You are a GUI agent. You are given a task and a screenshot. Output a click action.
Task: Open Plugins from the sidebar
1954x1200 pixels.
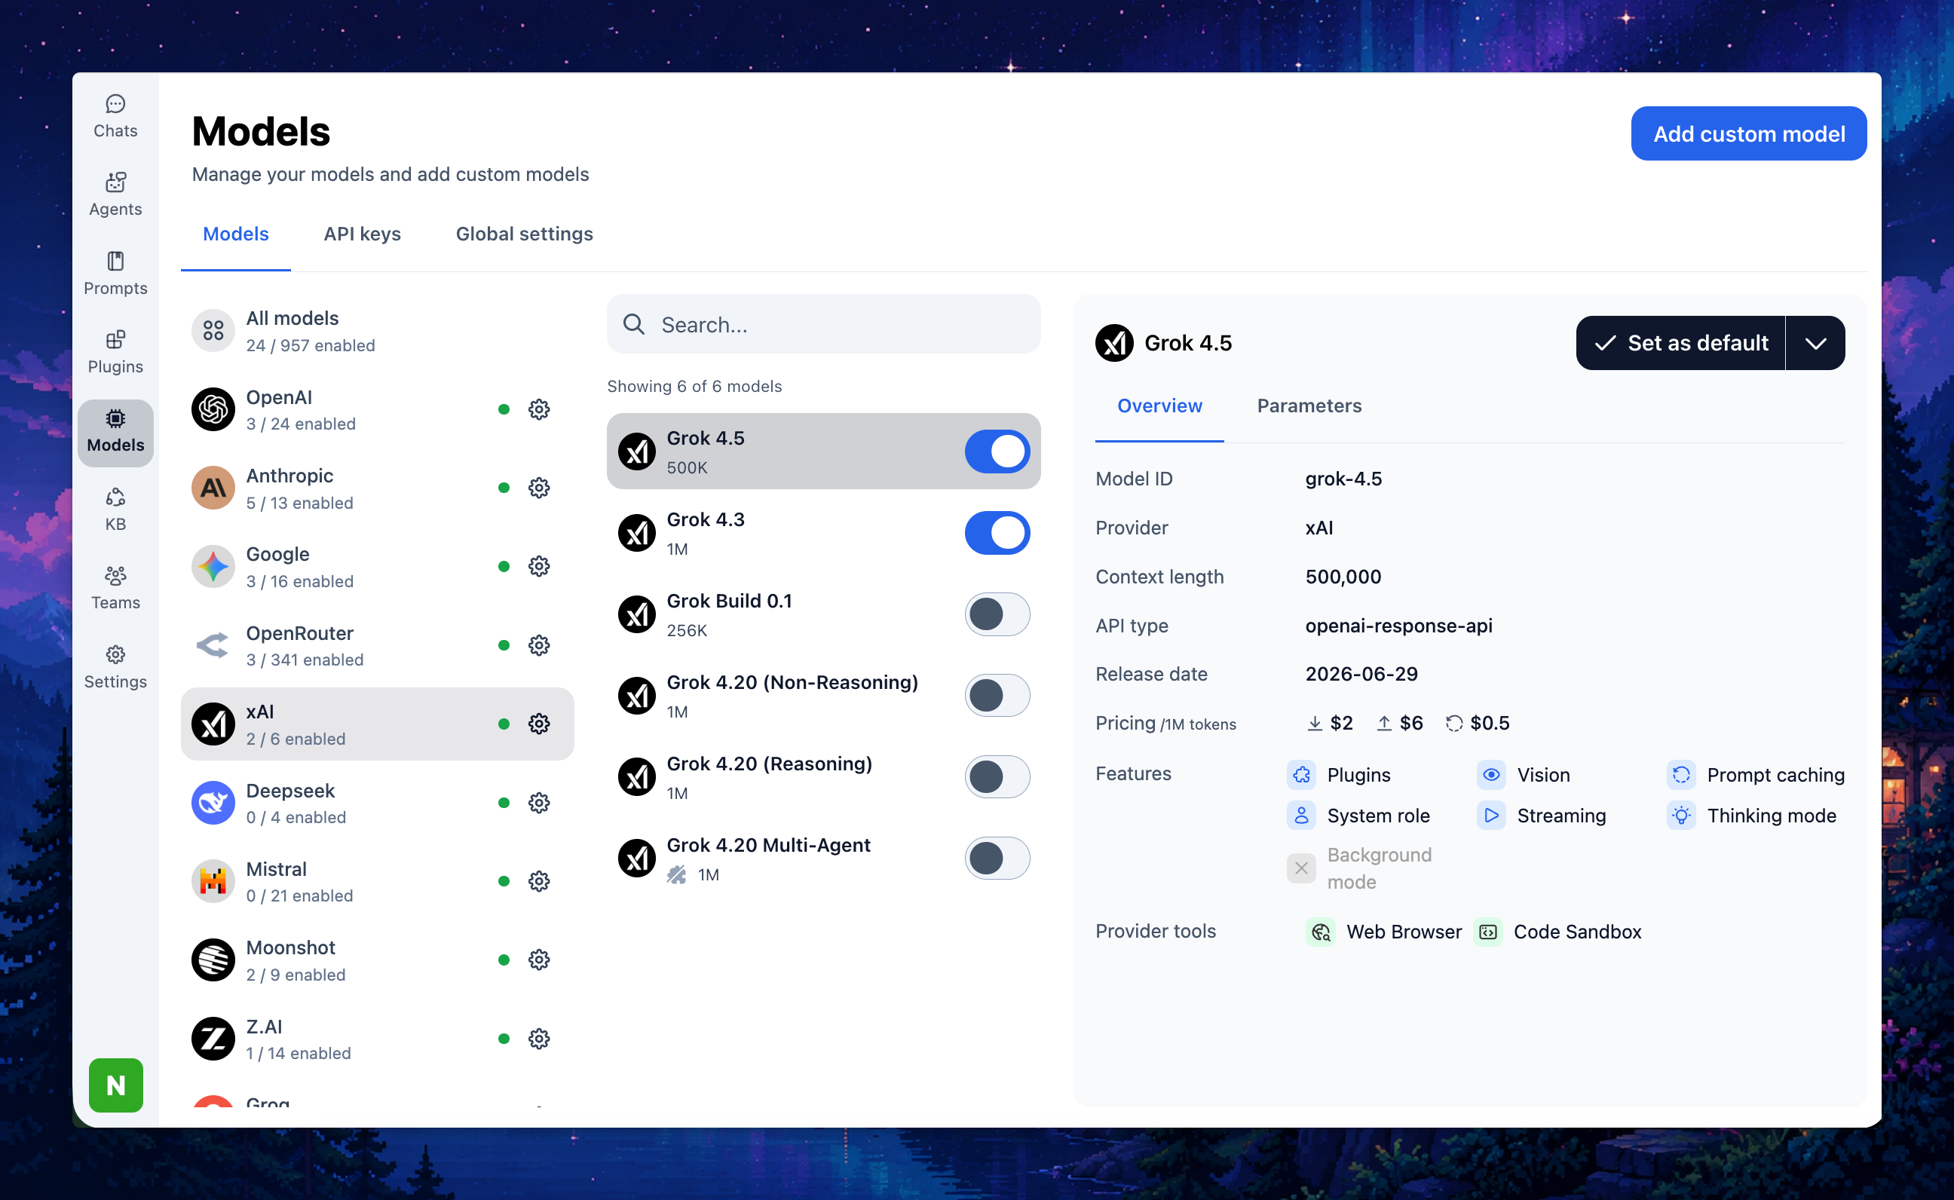[x=115, y=352]
